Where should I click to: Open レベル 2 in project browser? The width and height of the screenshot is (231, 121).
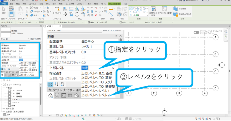(x=15, y=103)
